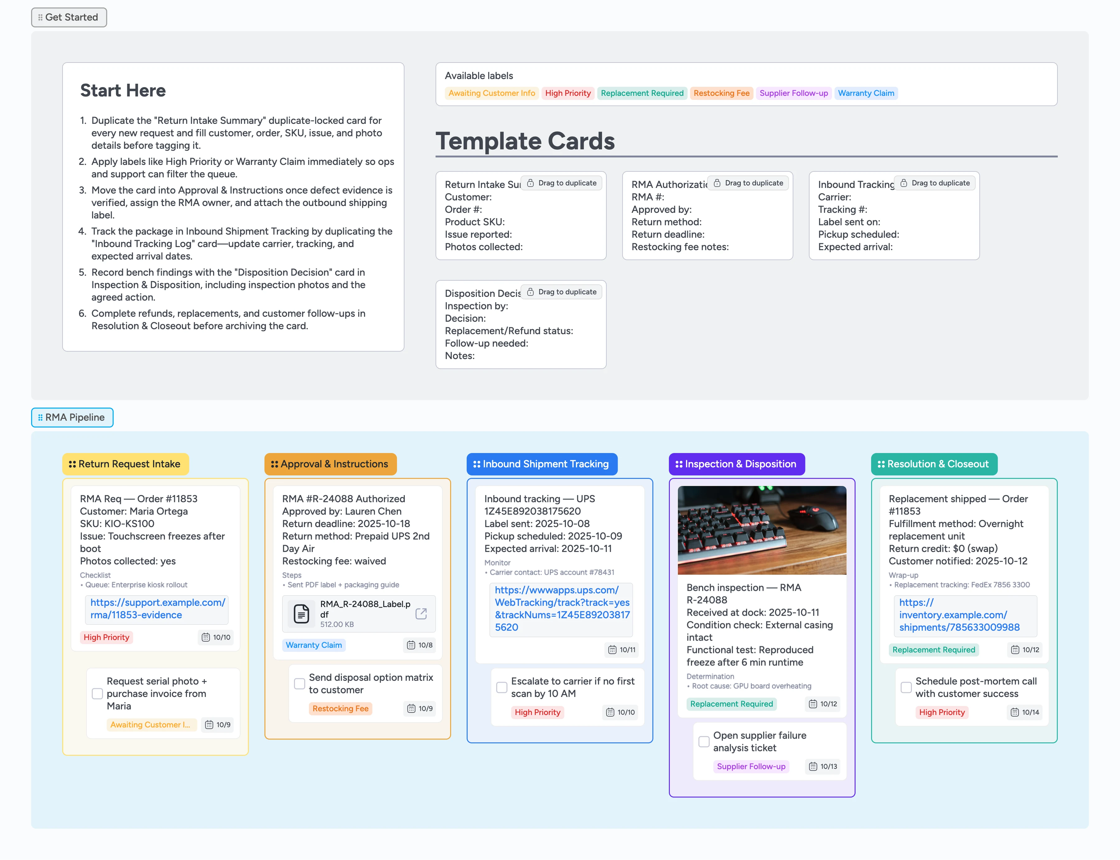This screenshot has height=860, width=1120.
Task: Click the High Priority red label swatch under Available labels
Action: pyautogui.click(x=568, y=93)
